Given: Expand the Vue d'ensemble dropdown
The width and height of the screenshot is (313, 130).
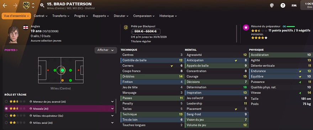Looking at the screenshot, I should coord(16,16).
